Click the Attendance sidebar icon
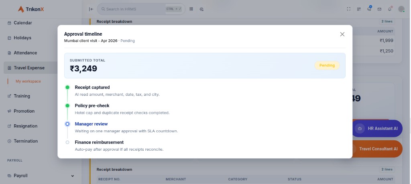Image resolution: width=411 pixels, height=184 pixels. pyautogui.click(x=10, y=53)
